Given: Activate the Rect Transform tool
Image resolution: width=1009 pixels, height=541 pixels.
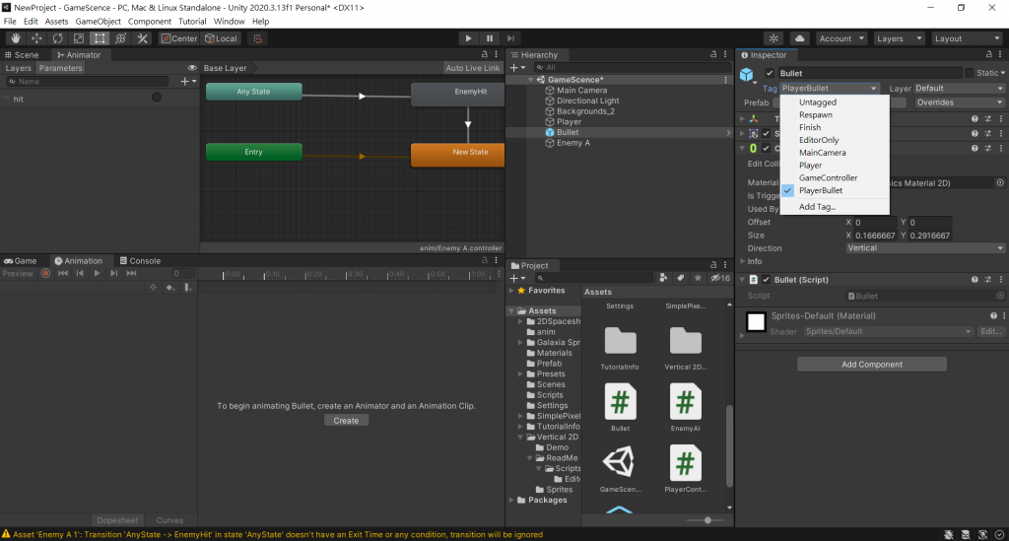Looking at the screenshot, I should tap(100, 38).
